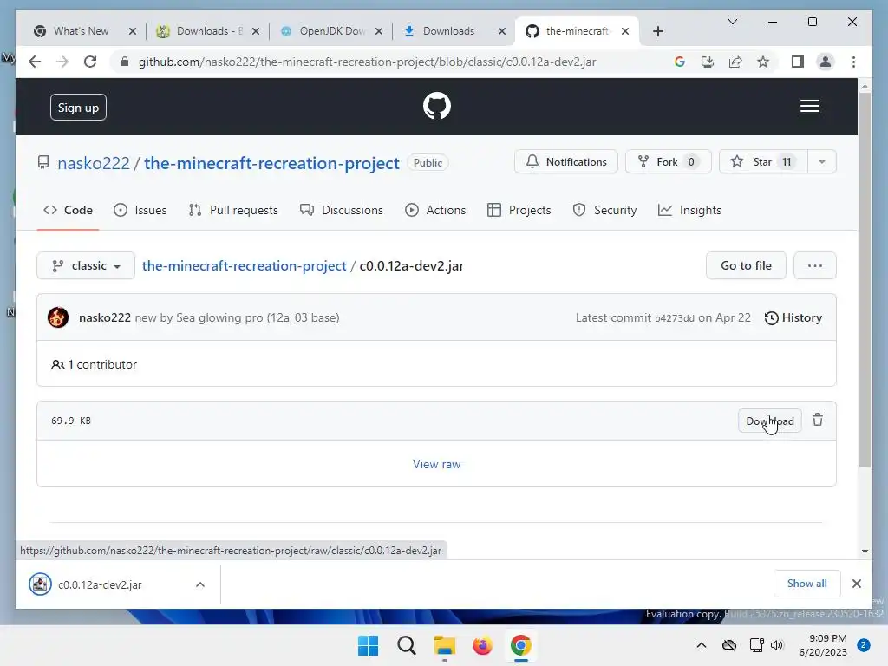Open the three-dots more options button
888x666 pixels.
815,265
